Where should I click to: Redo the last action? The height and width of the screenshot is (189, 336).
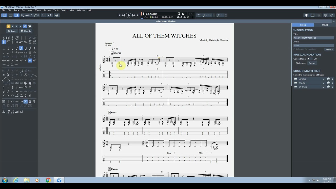point(50,15)
